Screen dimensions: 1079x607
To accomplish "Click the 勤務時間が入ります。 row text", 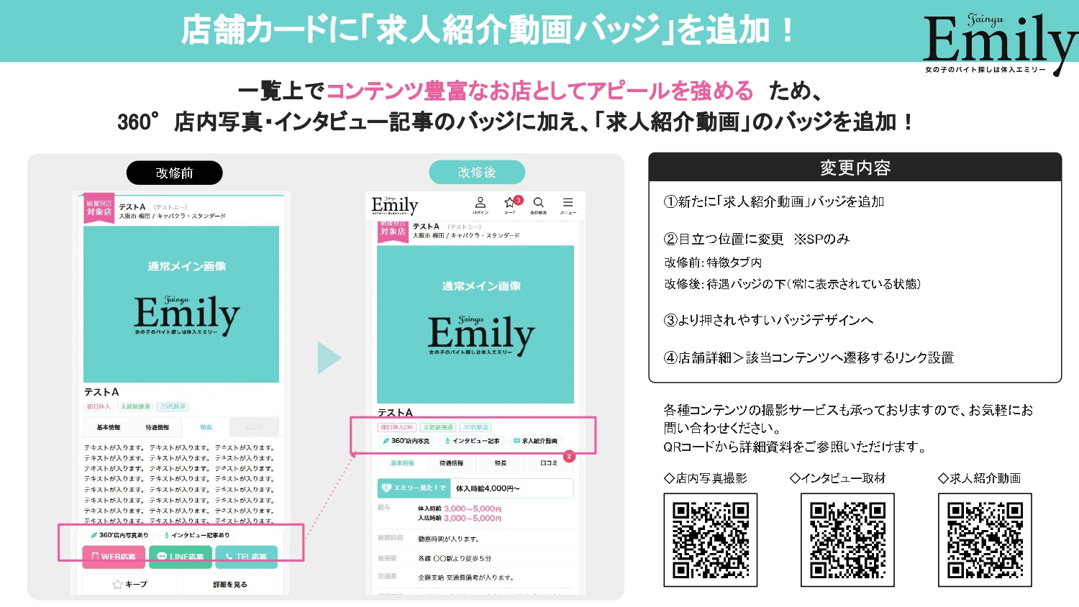I will point(449,539).
